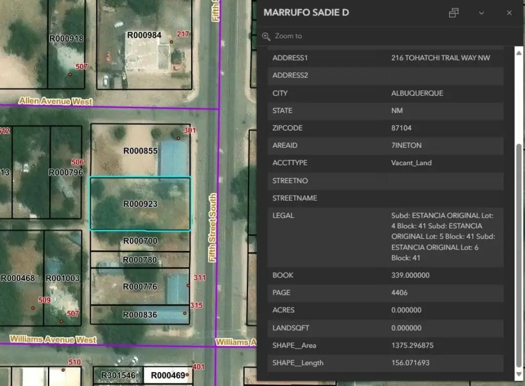Click parcel R000700 on the map
This screenshot has width=525, height=386.
(x=140, y=241)
